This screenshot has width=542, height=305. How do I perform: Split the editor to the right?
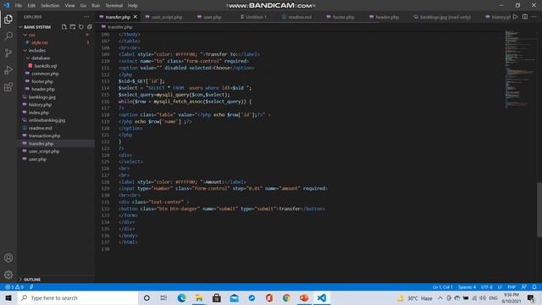pyautogui.click(x=525, y=17)
